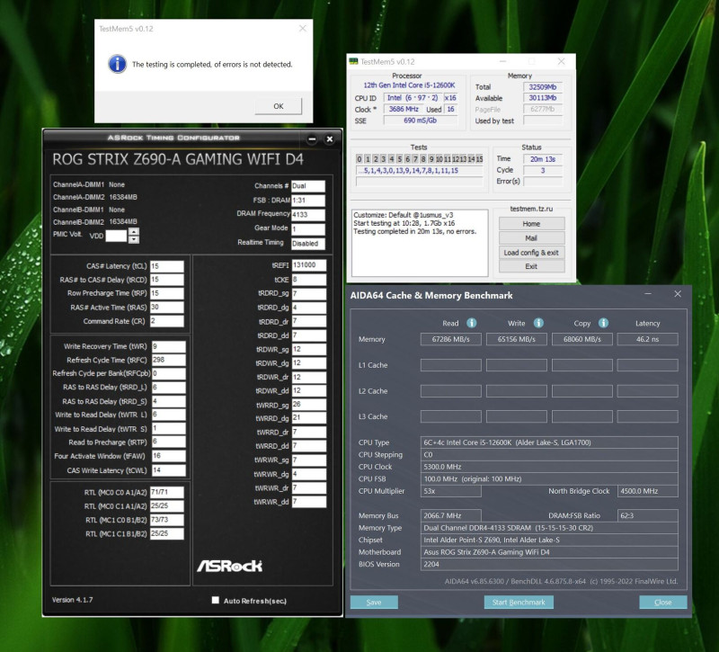
Task: Click Save in AIDA64 benchmark window
Action: pyautogui.click(x=374, y=602)
